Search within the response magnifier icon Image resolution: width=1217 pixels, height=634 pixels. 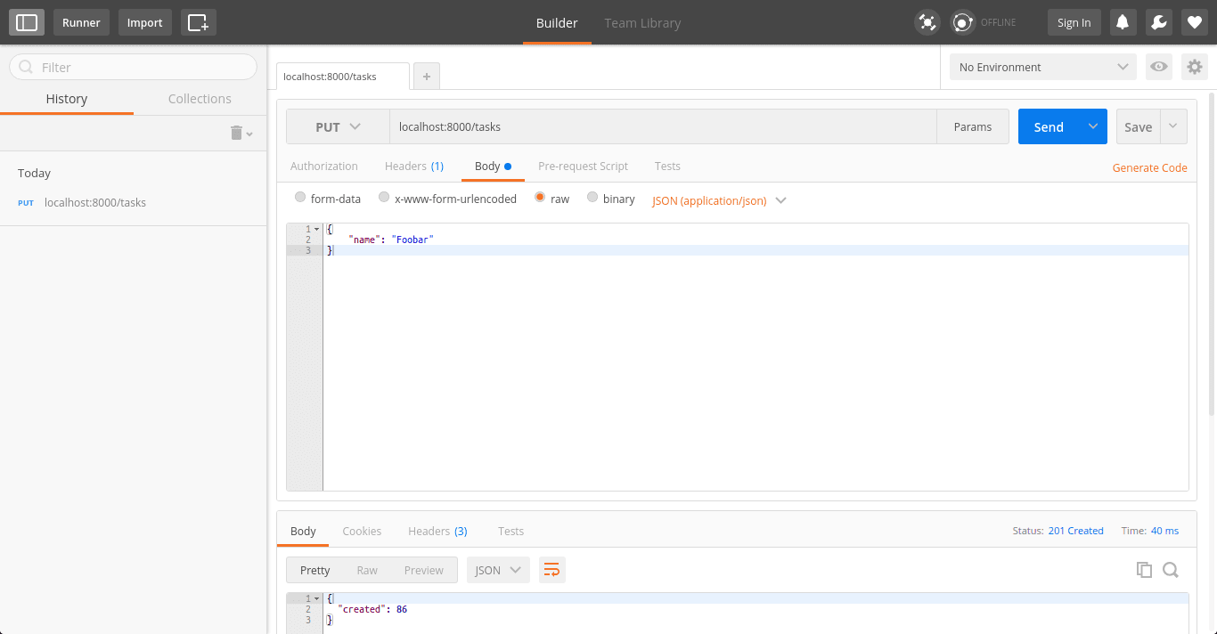pos(1171,570)
